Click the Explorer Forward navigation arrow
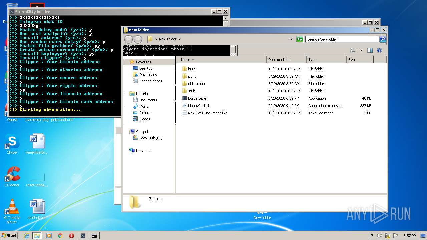 [x=138, y=39]
